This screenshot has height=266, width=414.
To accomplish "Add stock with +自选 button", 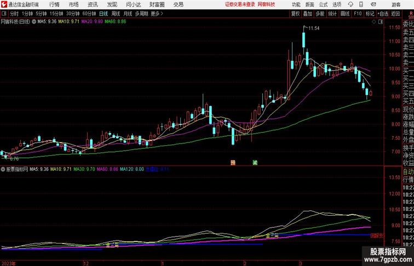I will pos(383,14).
